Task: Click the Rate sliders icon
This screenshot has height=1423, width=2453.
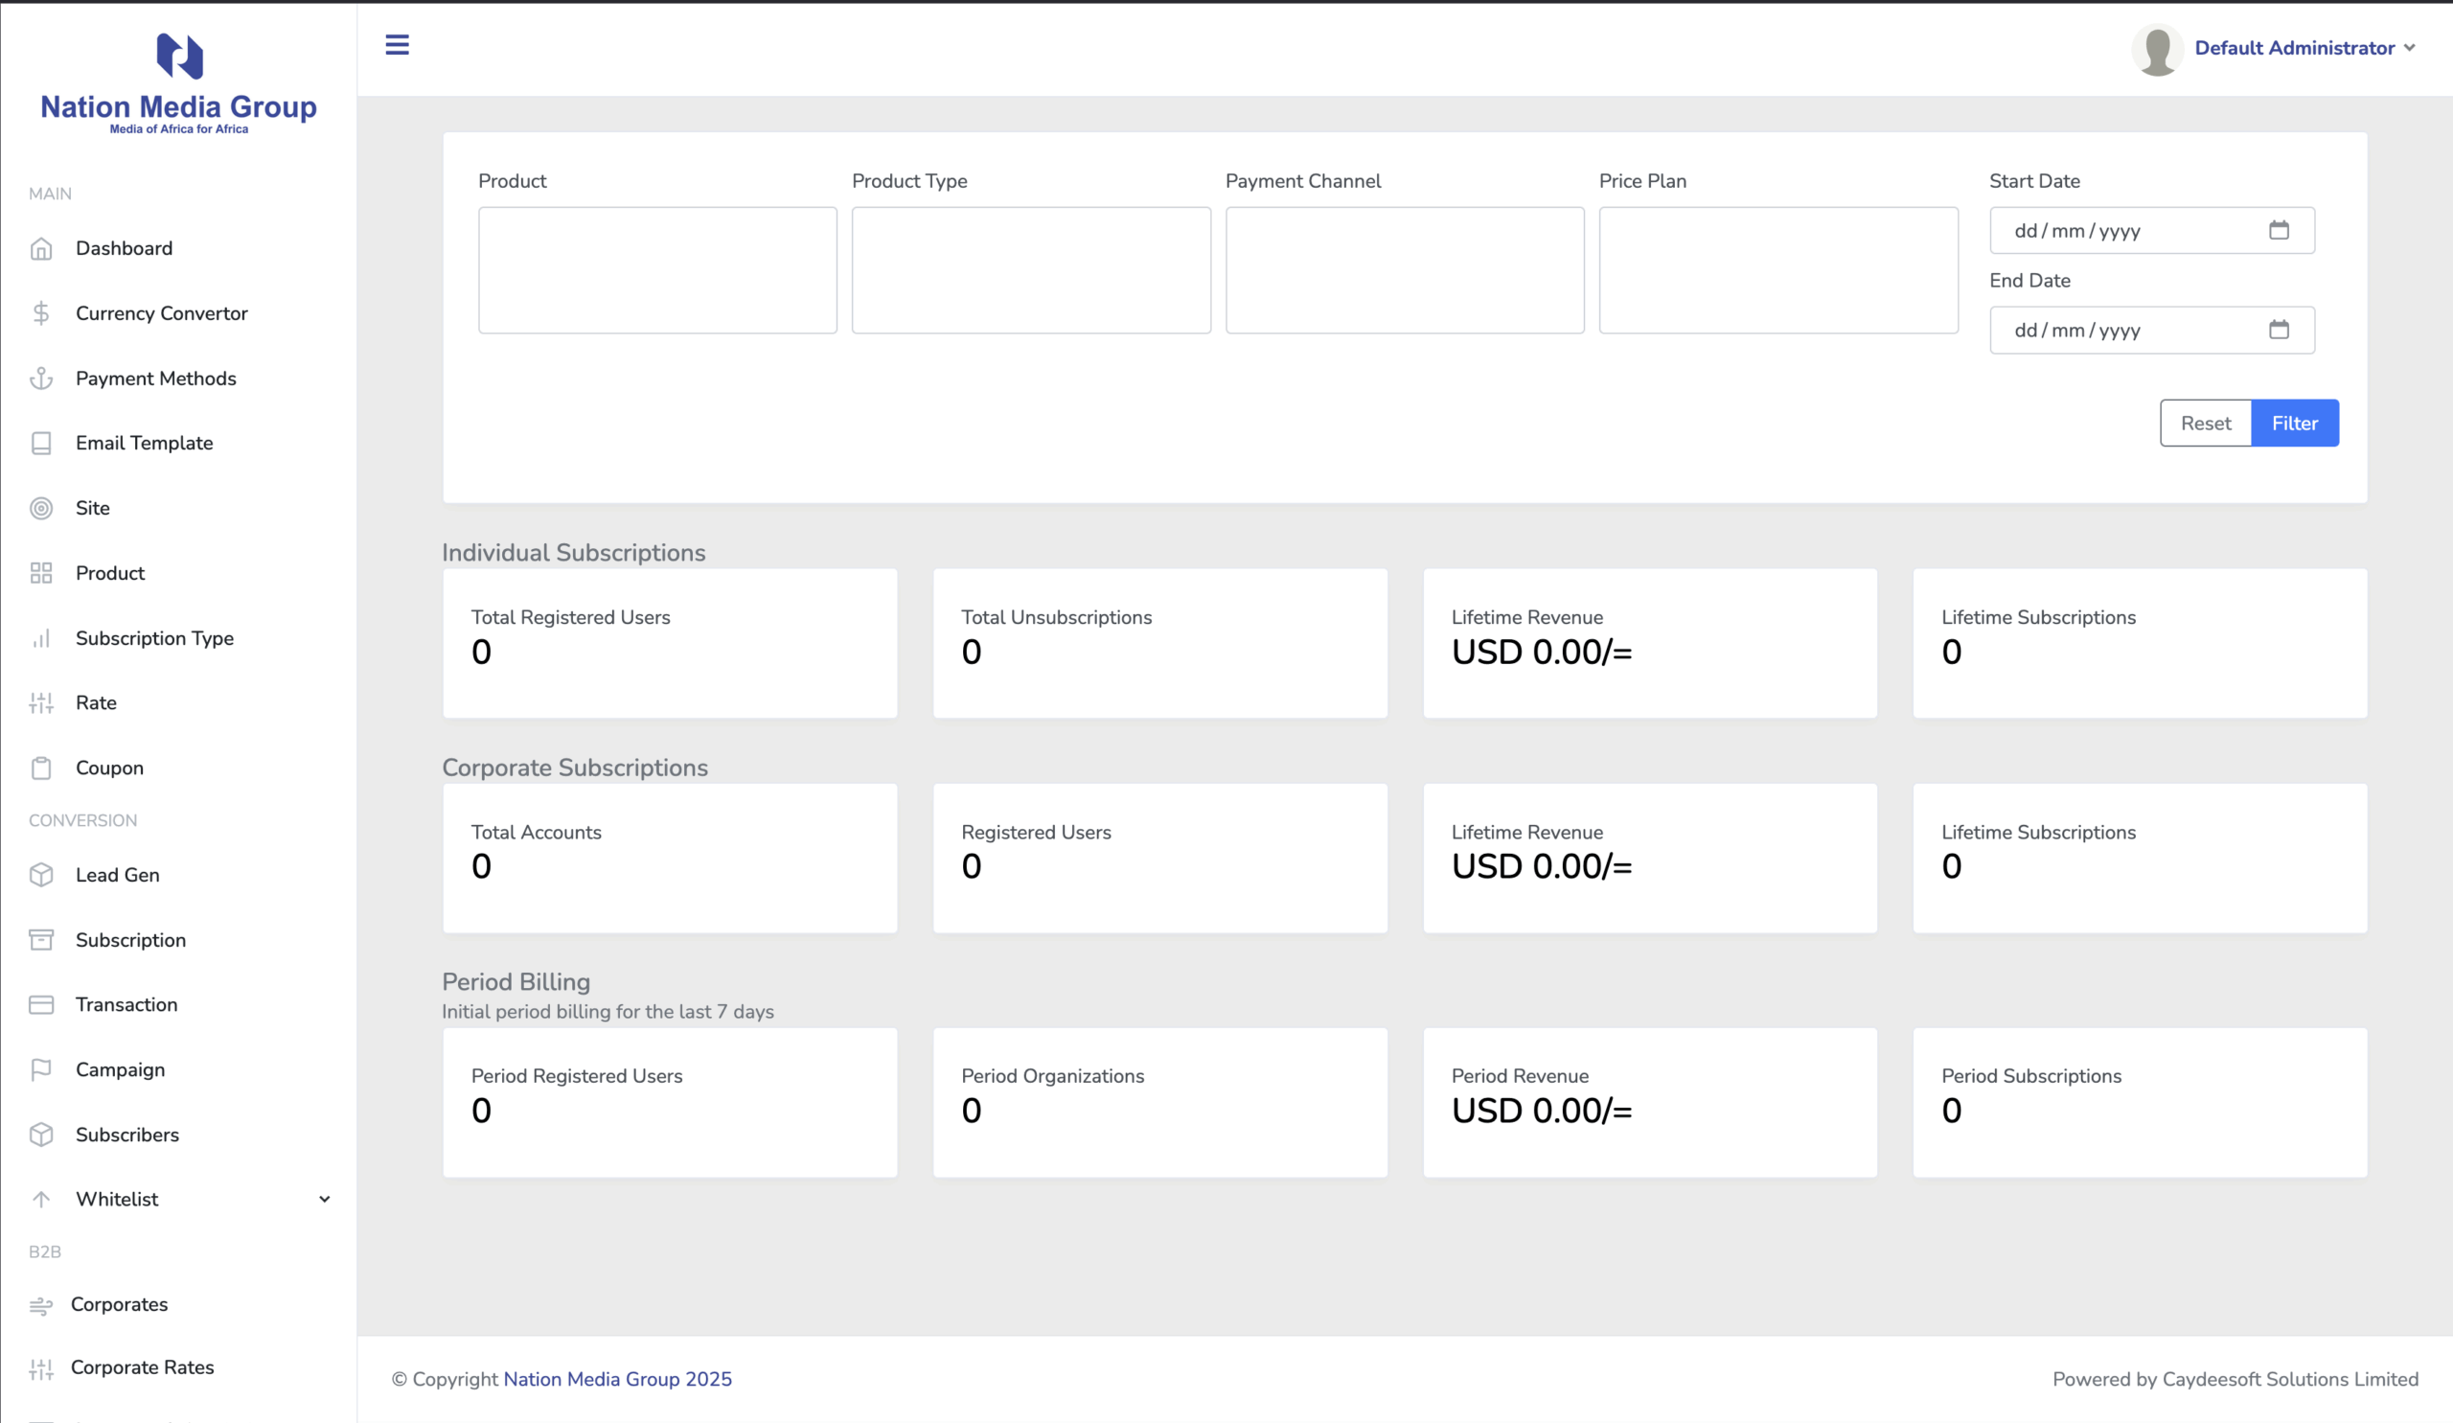Action: tap(41, 702)
